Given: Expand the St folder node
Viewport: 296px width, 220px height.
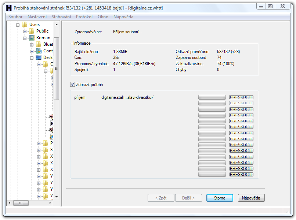Looking at the screenshot, I should 39,150.
